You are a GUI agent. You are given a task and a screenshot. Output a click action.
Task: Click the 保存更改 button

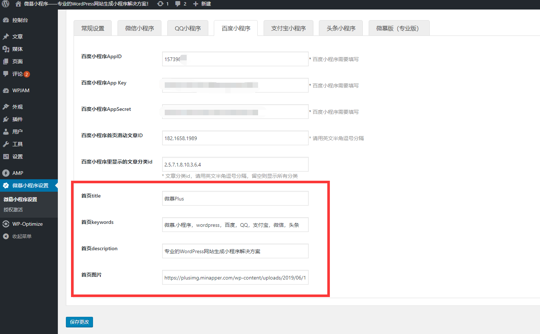[x=79, y=322]
